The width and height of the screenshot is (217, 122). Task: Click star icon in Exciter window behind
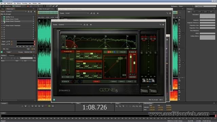(98, 13)
